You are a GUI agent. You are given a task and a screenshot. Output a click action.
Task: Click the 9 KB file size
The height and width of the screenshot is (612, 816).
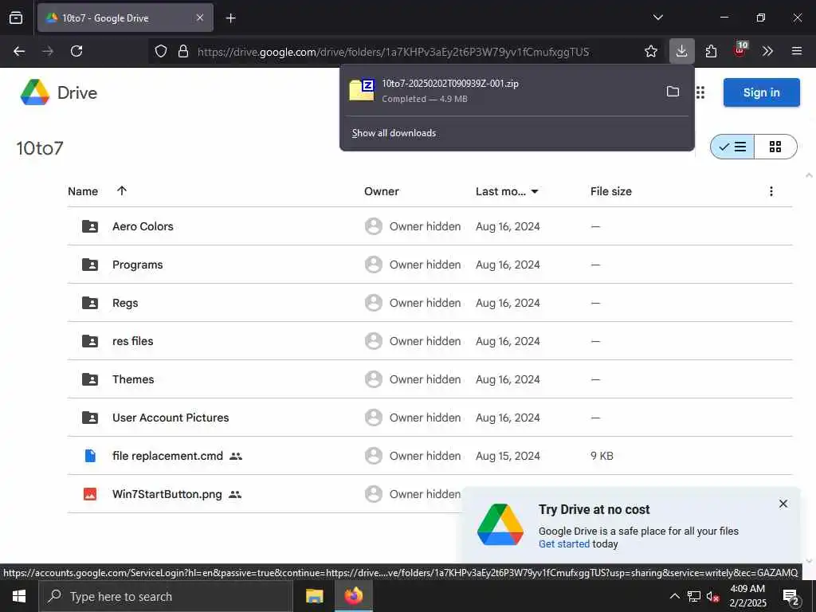(x=602, y=456)
